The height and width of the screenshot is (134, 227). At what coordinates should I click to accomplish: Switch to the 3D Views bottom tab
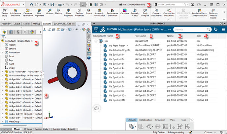click(28, 129)
